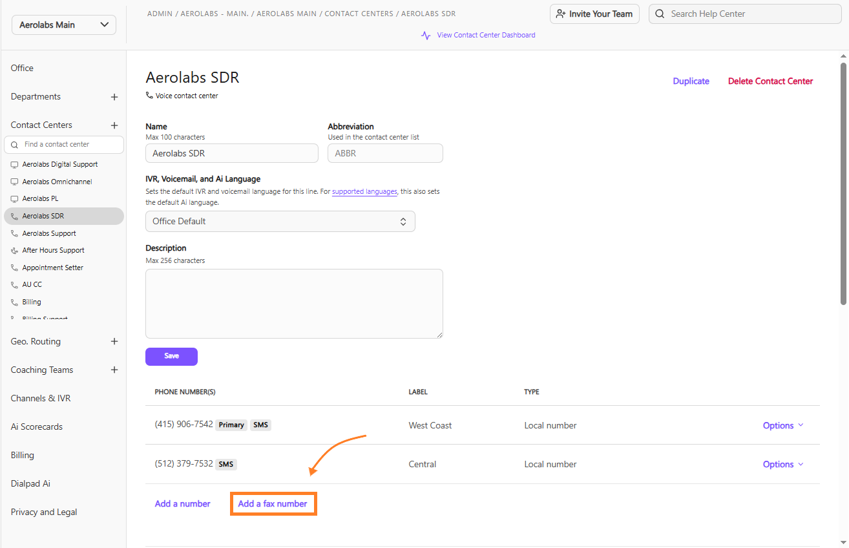The width and height of the screenshot is (849, 548).
Task: Click the Invite Your Team button
Action: [x=594, y=14]
